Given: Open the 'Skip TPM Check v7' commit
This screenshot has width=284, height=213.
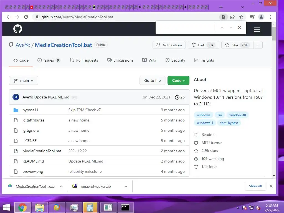Looking at the screenshot, I should tap(85, 110).
